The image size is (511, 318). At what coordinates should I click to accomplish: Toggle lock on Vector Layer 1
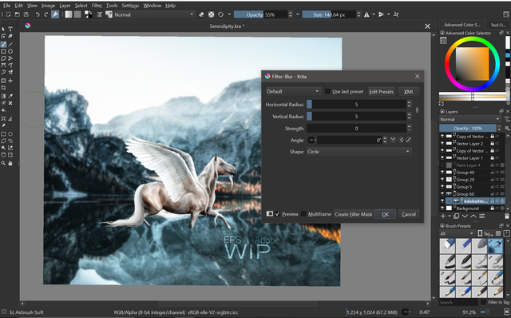(493, 158)
